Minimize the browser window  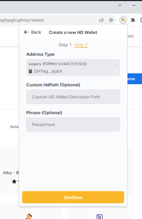click(134, 5)
